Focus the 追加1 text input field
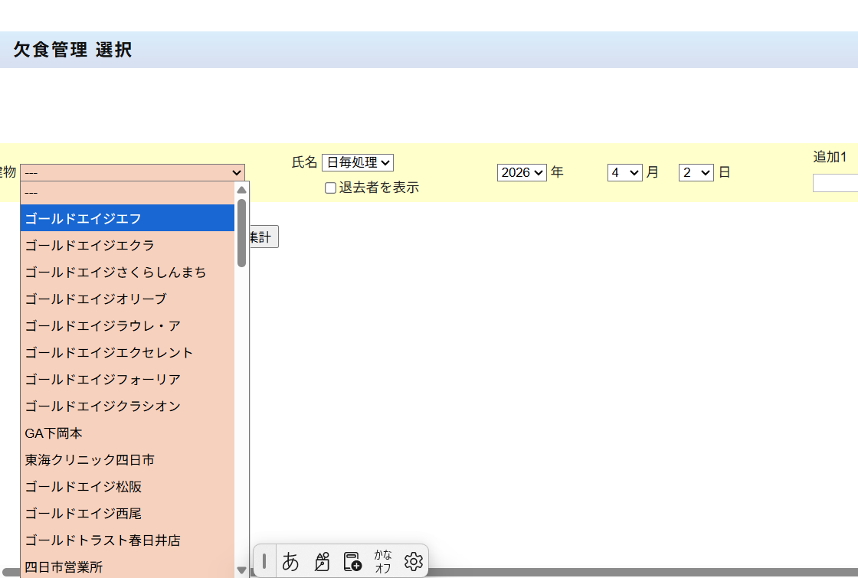 coord(835,183)
